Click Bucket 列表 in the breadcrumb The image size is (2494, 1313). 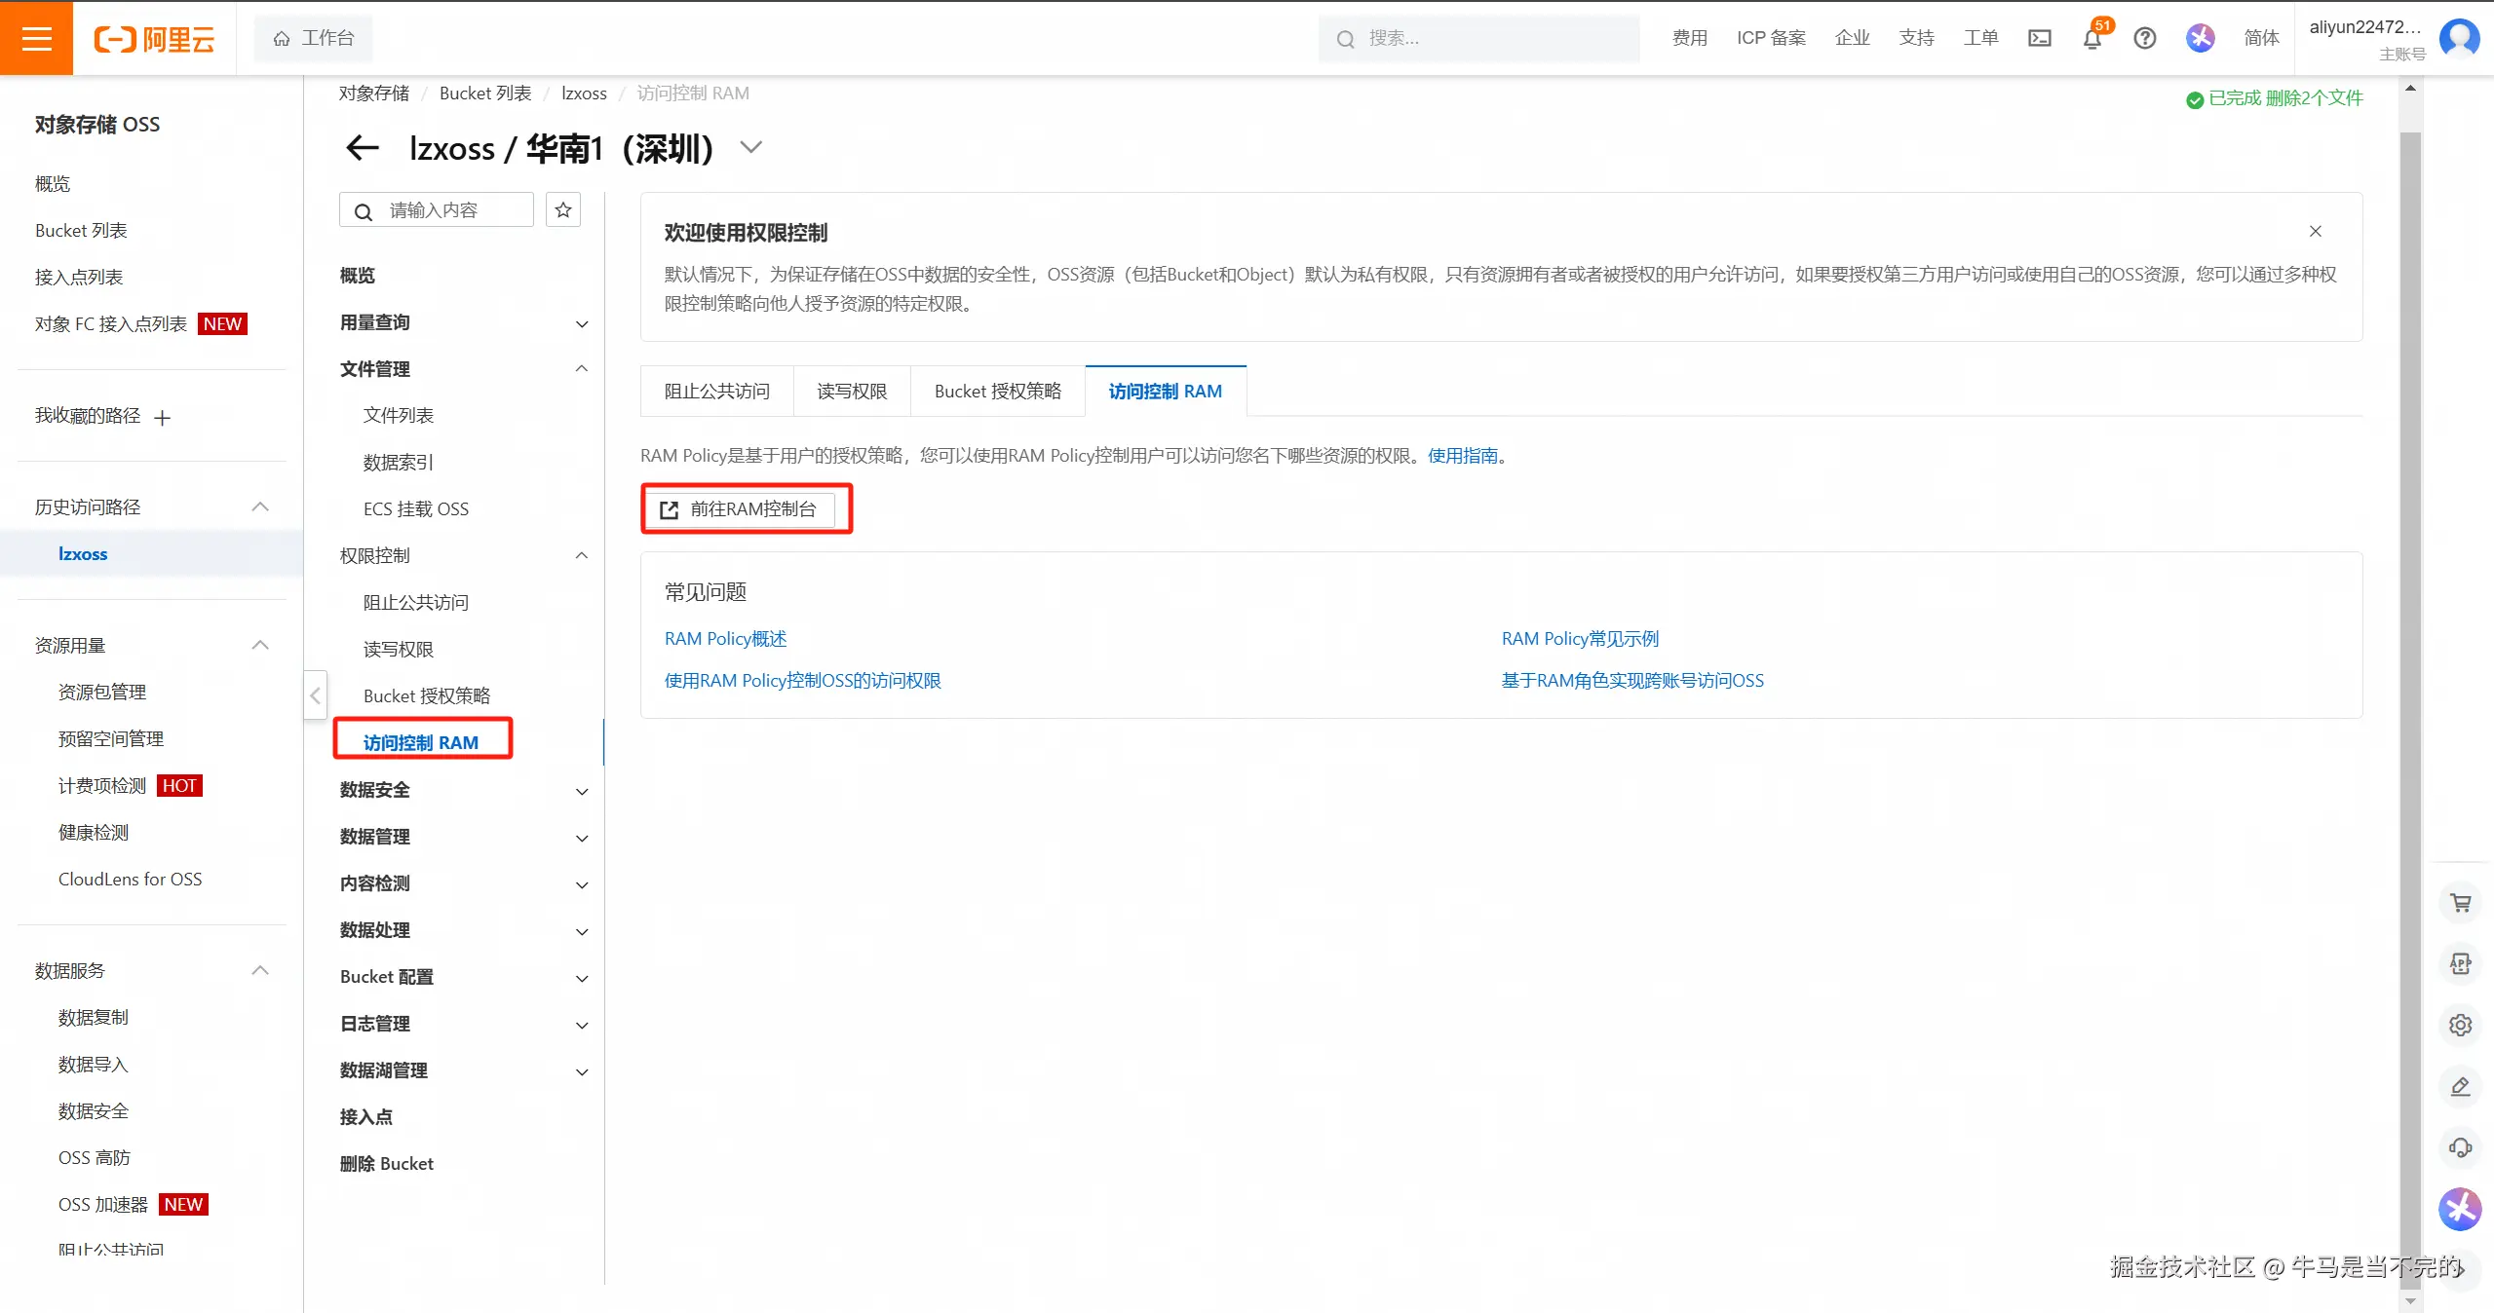[x=485, y=94]
